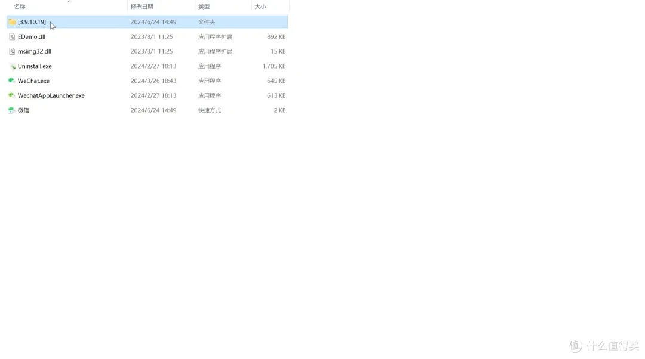Toggle sort arrow above 名称 column
The height and width of the screenshot is (359, 645).
click(x=69, y=2)
